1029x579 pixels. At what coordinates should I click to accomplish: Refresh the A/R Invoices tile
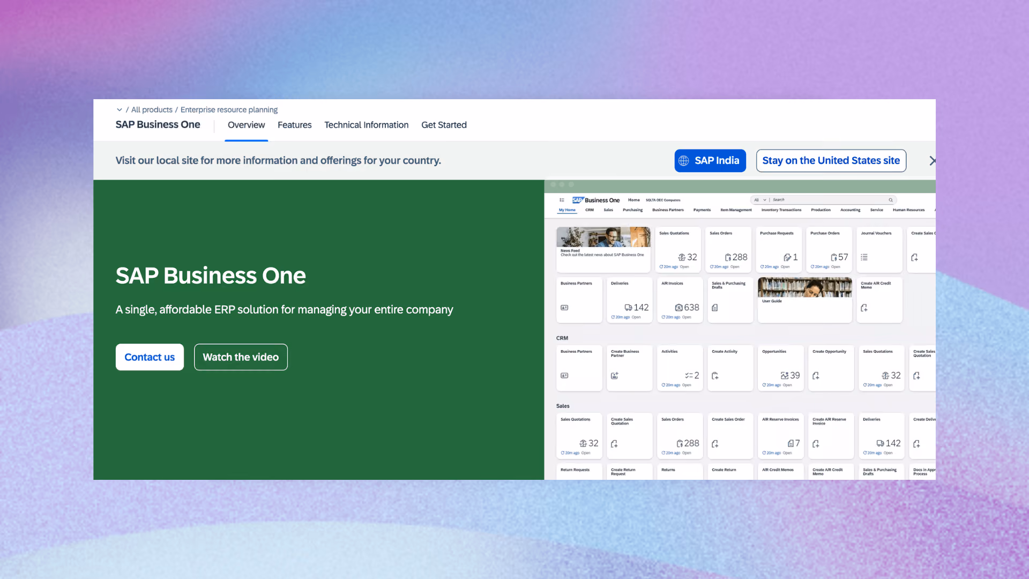coord(663,317)
